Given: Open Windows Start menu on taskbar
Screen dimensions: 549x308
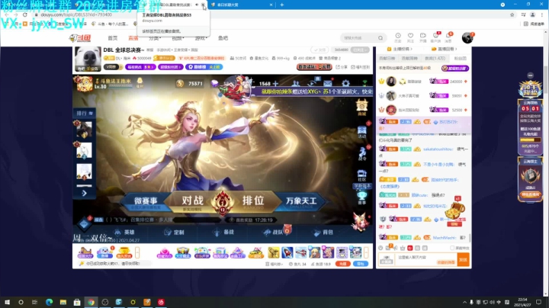Looking at the screenshot, I should click(x=7, y=302).
